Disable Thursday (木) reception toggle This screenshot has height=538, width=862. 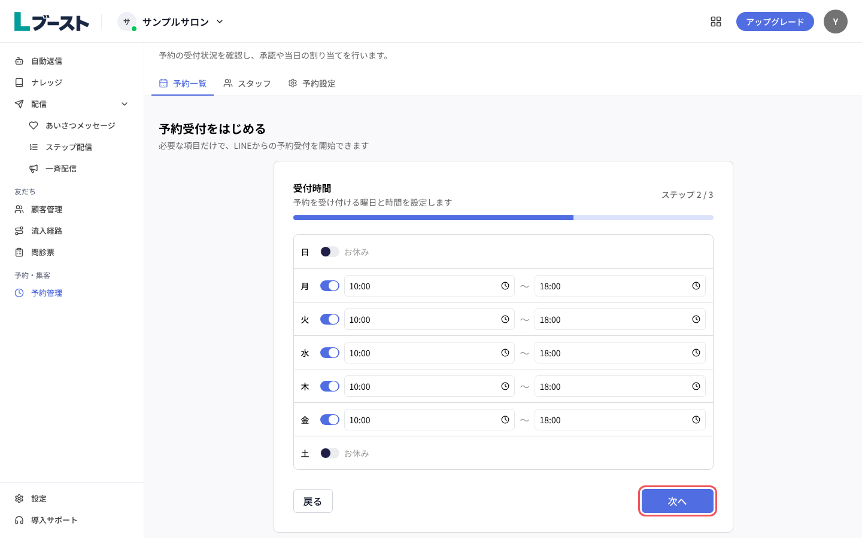(330, 386)
